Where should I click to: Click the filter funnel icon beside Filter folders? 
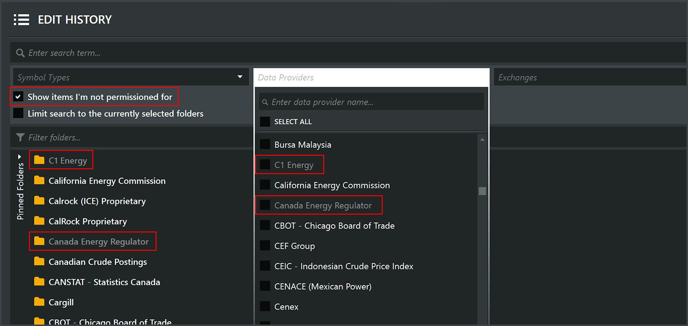(x=20, y=137)
